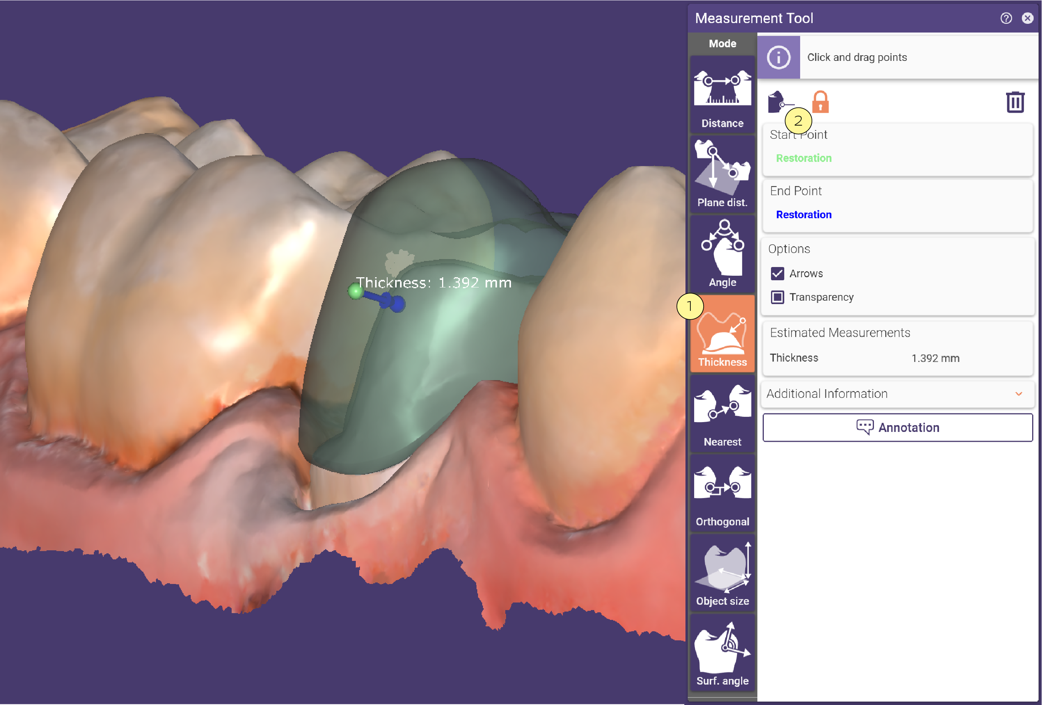Switch to Angle measurement mode

pos(722,253)
